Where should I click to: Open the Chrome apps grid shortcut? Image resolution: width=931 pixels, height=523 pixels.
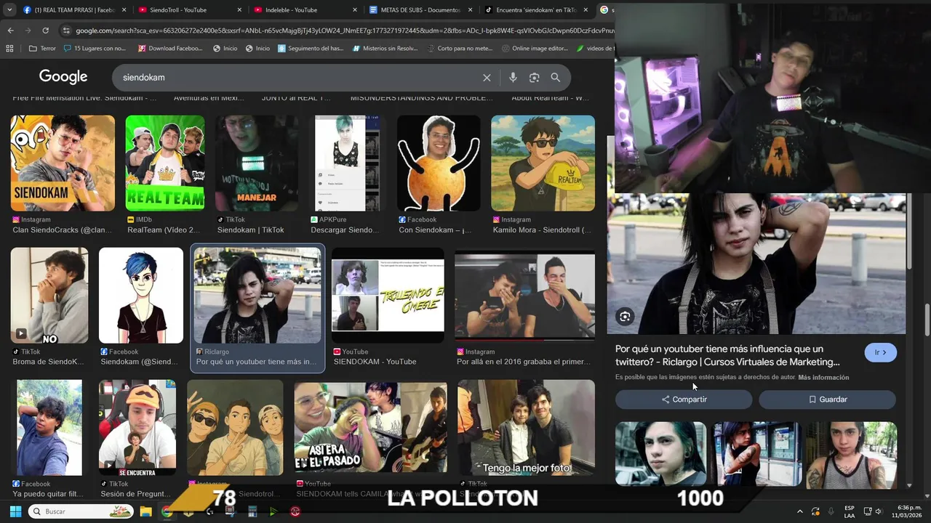9,49
